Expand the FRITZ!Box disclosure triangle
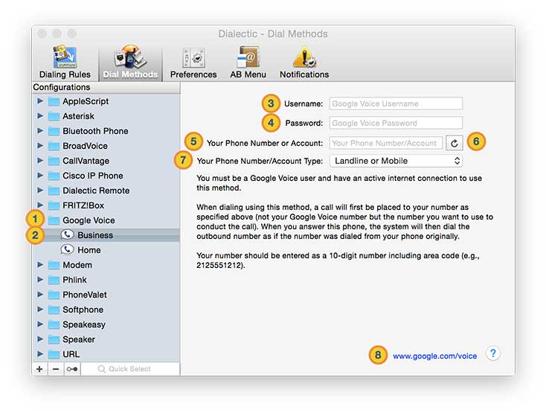This screenshot has height=413, width=546. click(x=40, y=205)
